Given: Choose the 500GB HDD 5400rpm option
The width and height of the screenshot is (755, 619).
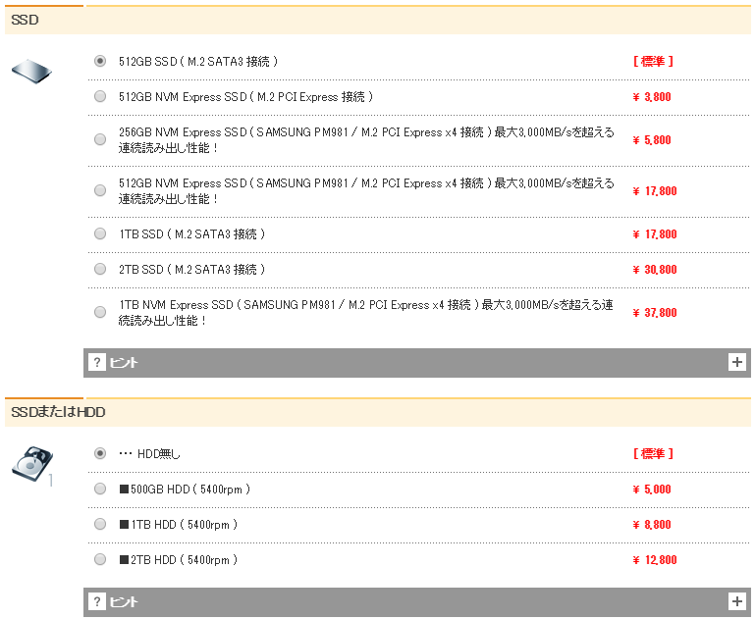Looking at the screenshot, I should 100,489.
